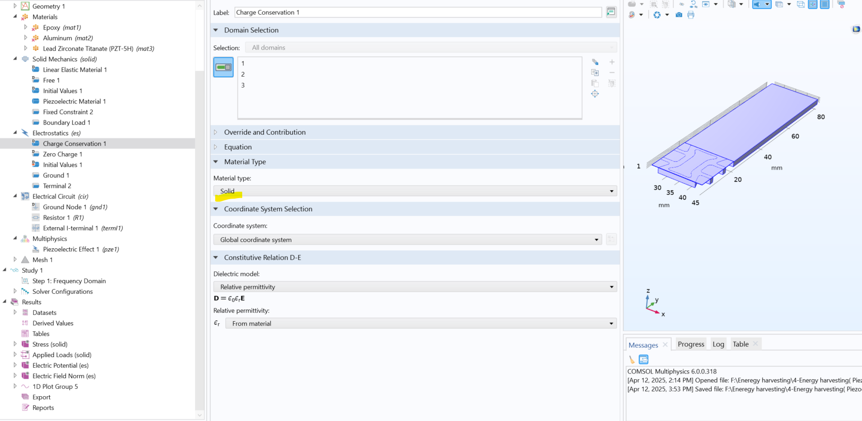Open the Relative permittivity source dropdown

click(x=420, y=324)
